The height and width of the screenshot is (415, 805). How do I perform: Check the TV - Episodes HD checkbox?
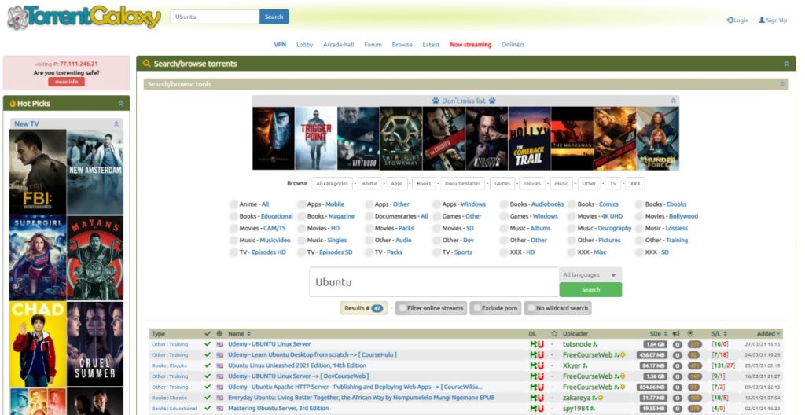[x=233, y=252]
